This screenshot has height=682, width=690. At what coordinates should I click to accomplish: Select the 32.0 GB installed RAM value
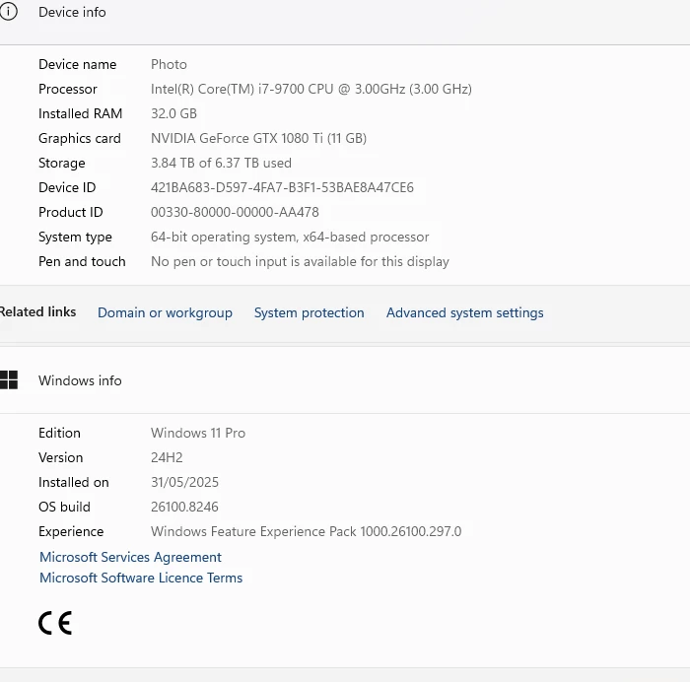173,114
